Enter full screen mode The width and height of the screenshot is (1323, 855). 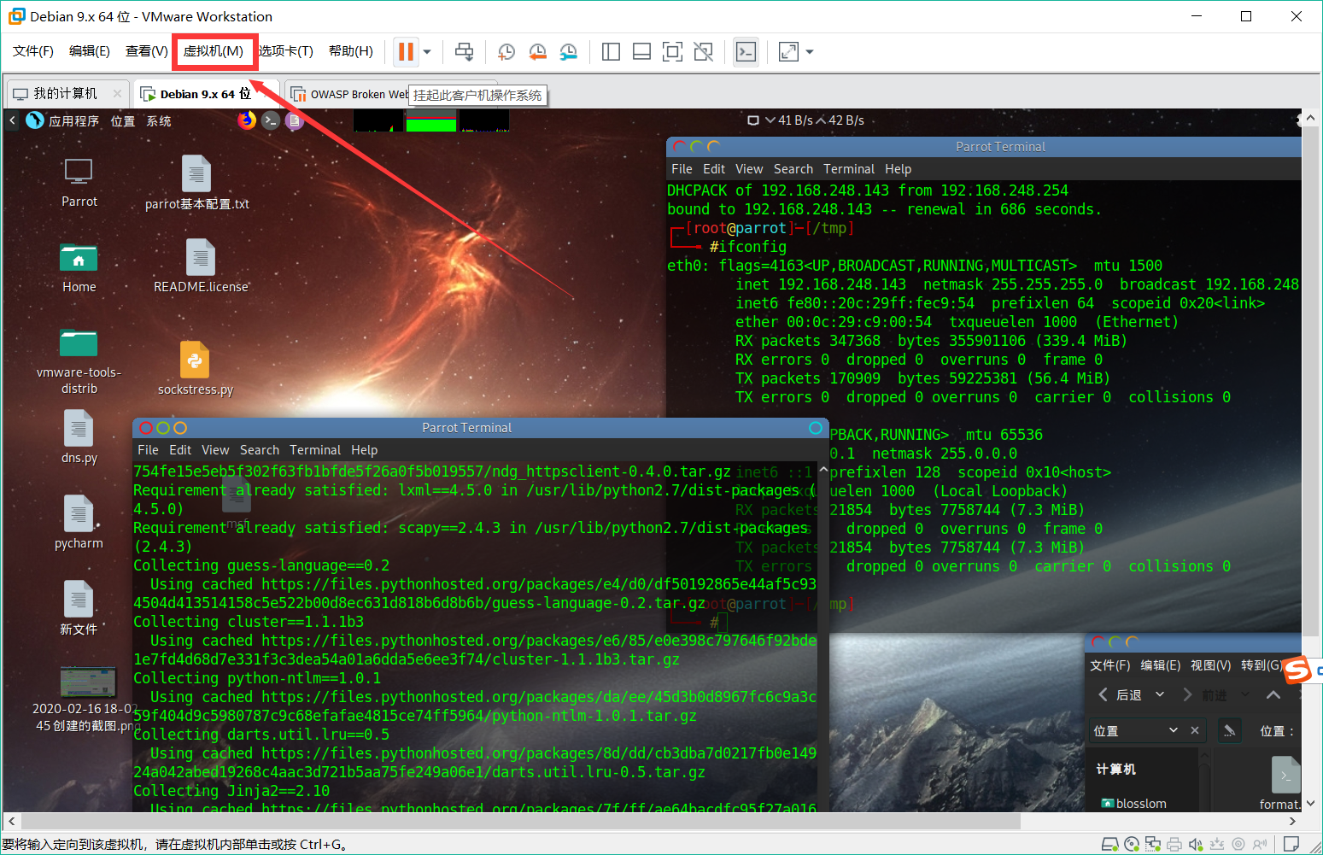[x=672, y=52]
